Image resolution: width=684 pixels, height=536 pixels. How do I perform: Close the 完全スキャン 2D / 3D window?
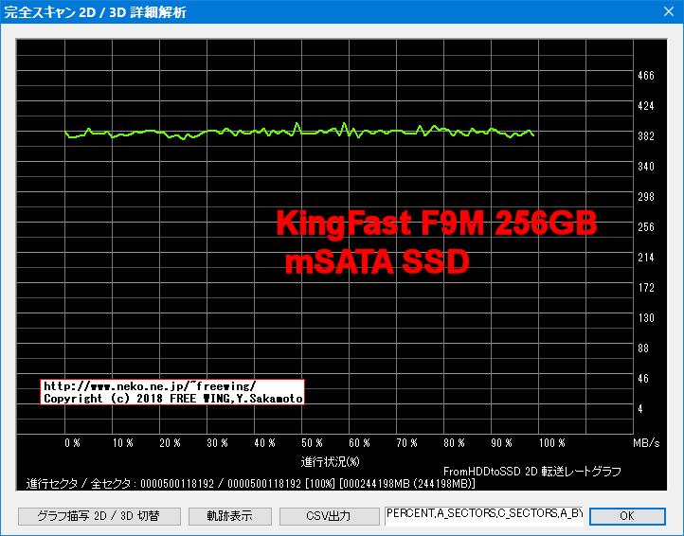tap(668, 11)
